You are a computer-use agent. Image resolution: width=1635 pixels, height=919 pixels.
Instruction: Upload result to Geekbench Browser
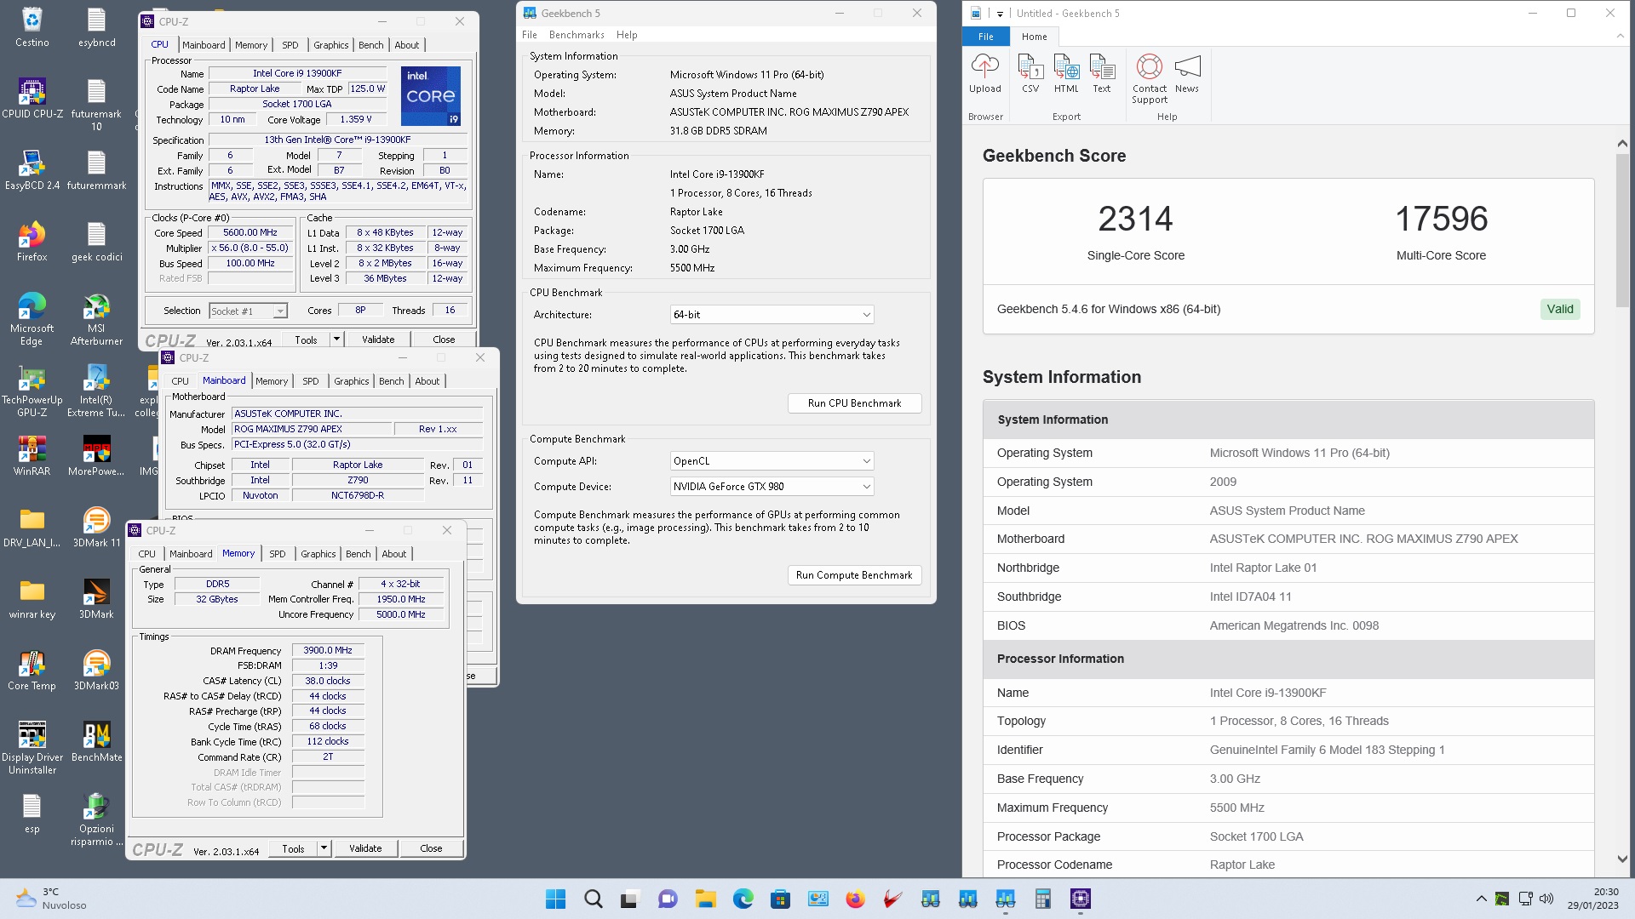point(985,74)
